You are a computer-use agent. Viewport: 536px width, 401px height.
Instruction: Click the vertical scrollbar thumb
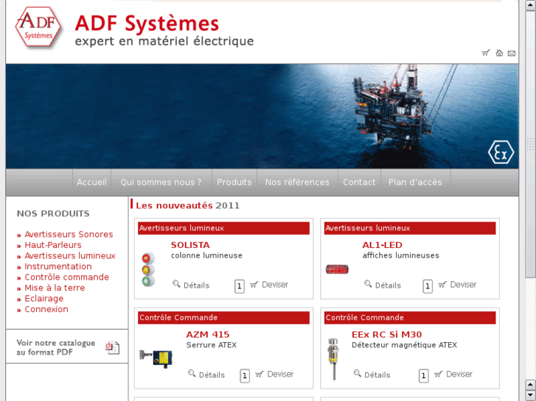click(530, 144)
